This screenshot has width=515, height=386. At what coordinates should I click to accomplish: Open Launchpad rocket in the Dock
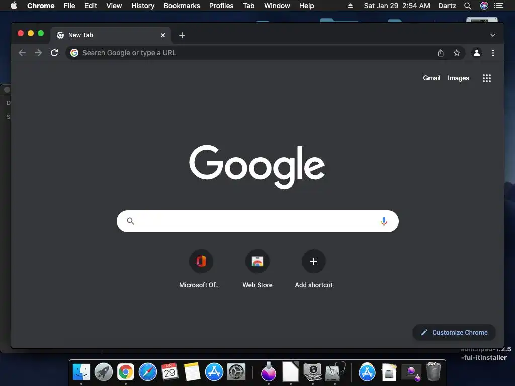[104, 372]
